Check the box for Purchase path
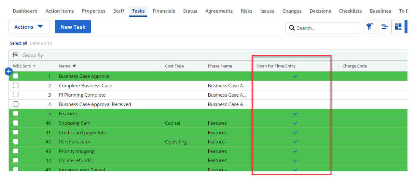The height and width of the screenshot is (186, 416). 16,142
